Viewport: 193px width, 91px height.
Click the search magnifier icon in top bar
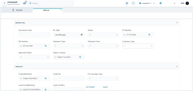30,3
